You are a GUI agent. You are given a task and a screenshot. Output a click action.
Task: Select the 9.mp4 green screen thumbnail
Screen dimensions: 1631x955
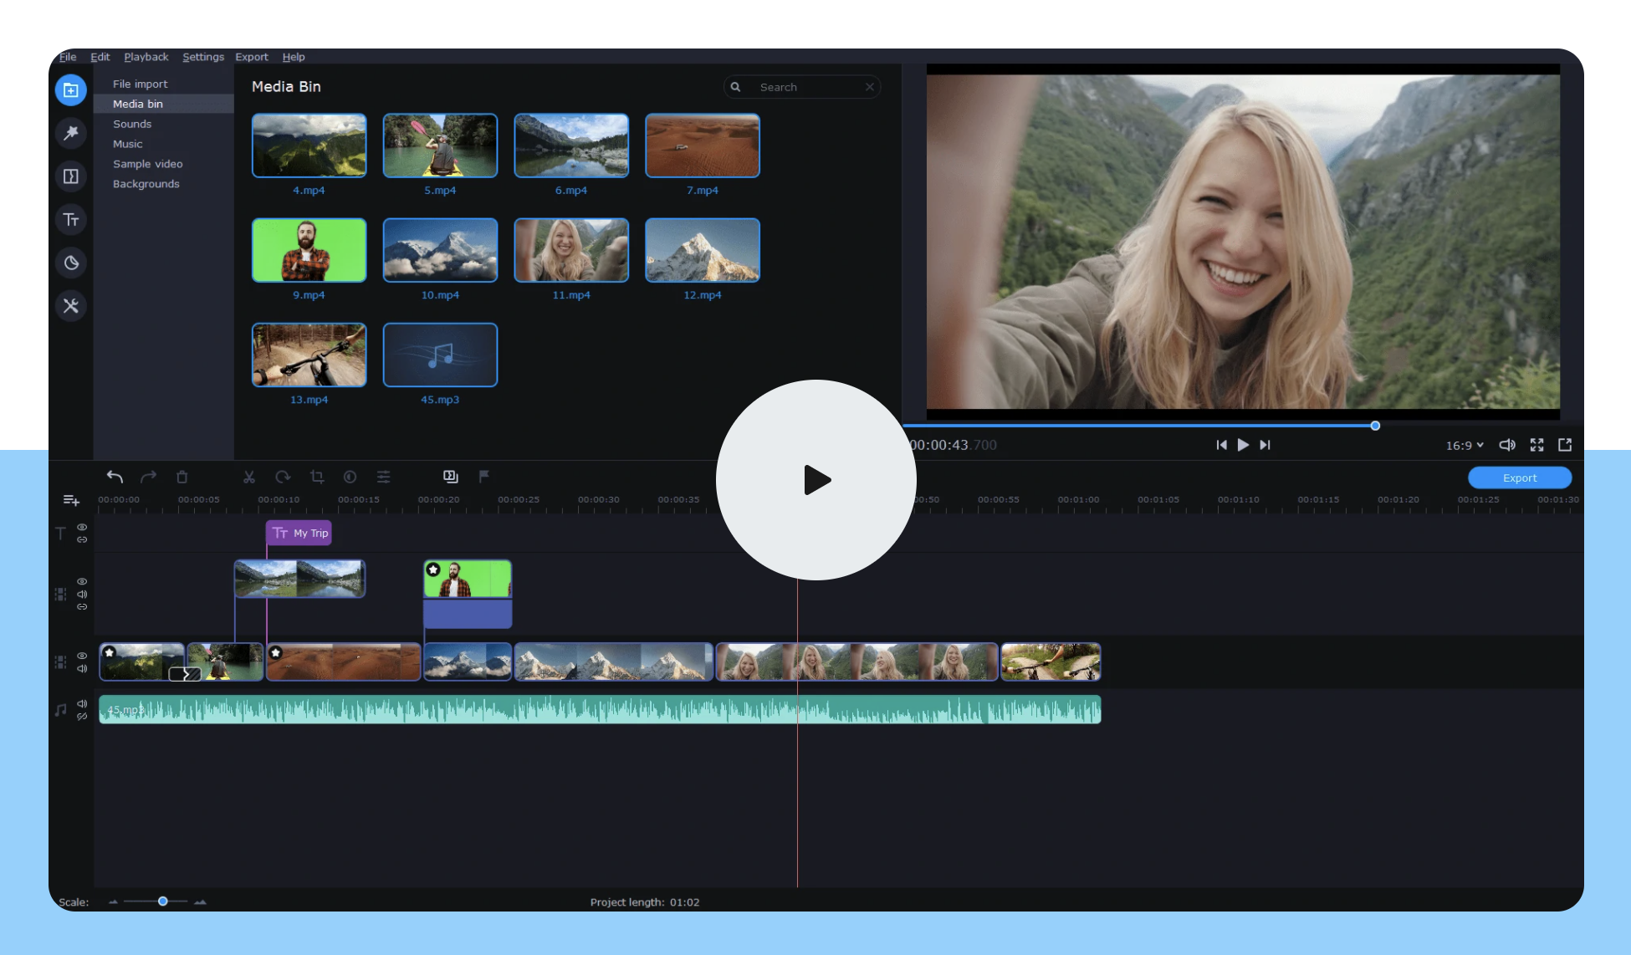[309, 250]
